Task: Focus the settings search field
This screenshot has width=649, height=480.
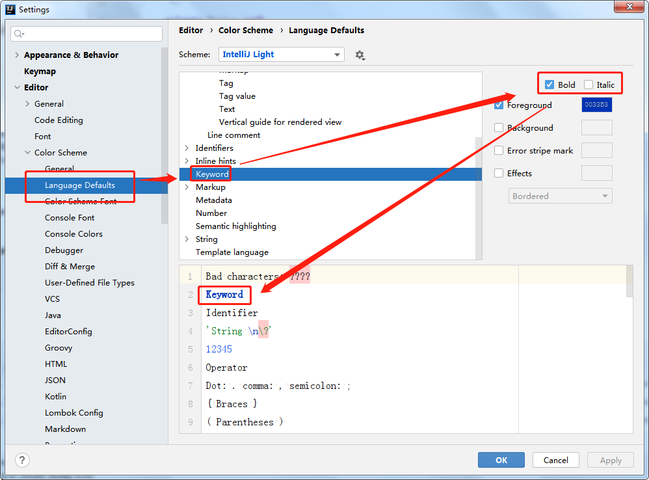Action: [86, 34]
